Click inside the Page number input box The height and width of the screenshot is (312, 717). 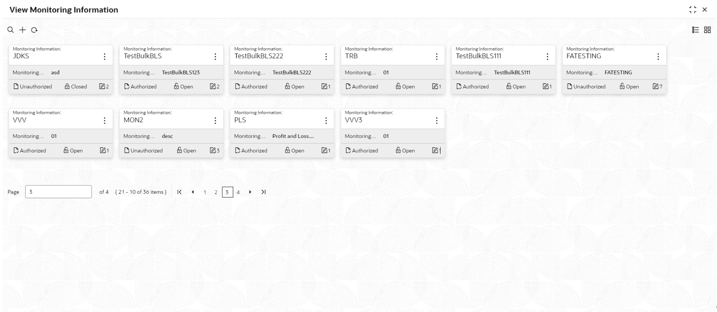(x=58, y=191)
